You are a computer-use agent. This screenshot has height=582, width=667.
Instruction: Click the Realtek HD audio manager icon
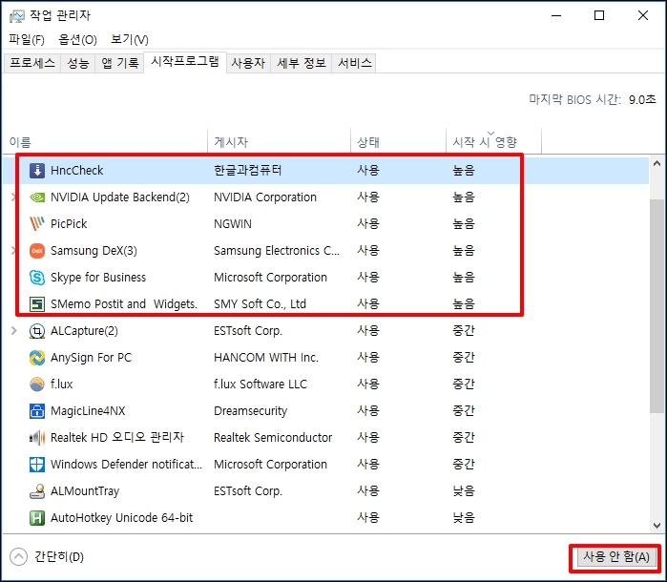(37, 438)
